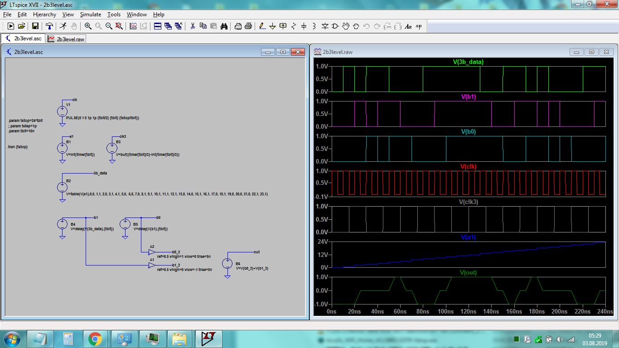Open Print Setup icon
The height and width of the screenshot is (348, 619).
[x=238, y=26]
